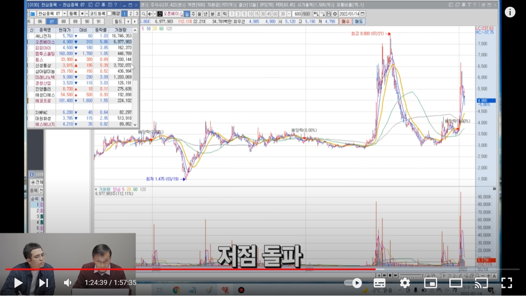
Task: Select the 미래나노텍 row in watchlist
Action: point(80,77)
